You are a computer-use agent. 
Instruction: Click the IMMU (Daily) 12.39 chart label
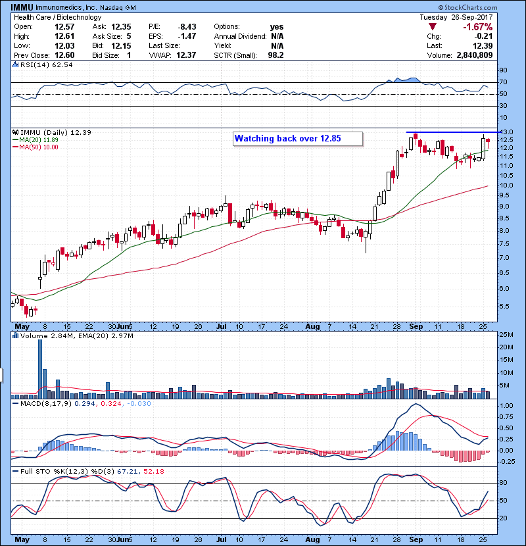click(56, 132)
